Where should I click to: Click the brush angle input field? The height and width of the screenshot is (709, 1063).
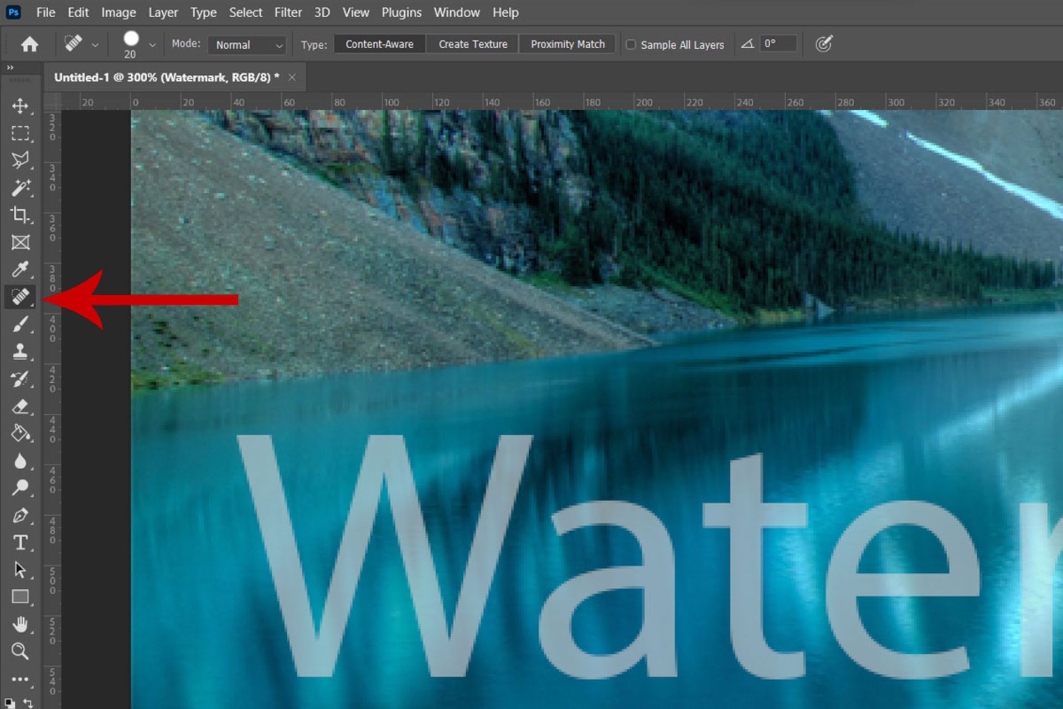(778, 44)
